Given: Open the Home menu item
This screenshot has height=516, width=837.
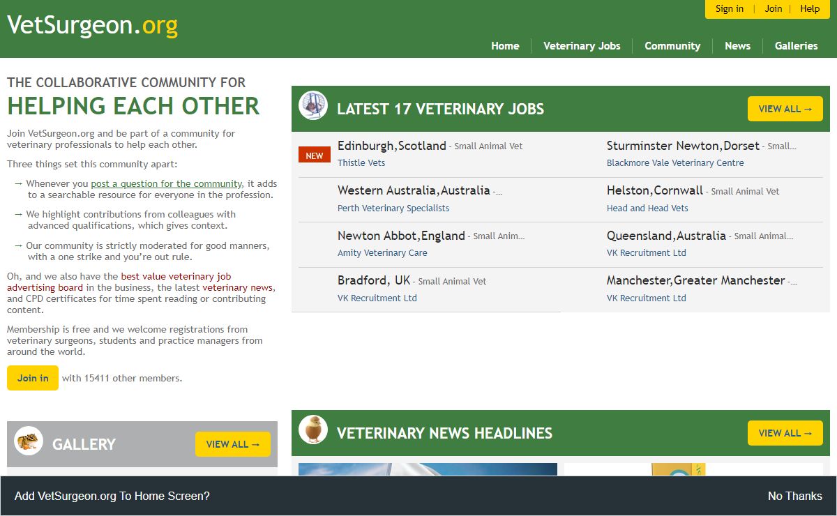Looking at the screenshot, I should 505,46.
